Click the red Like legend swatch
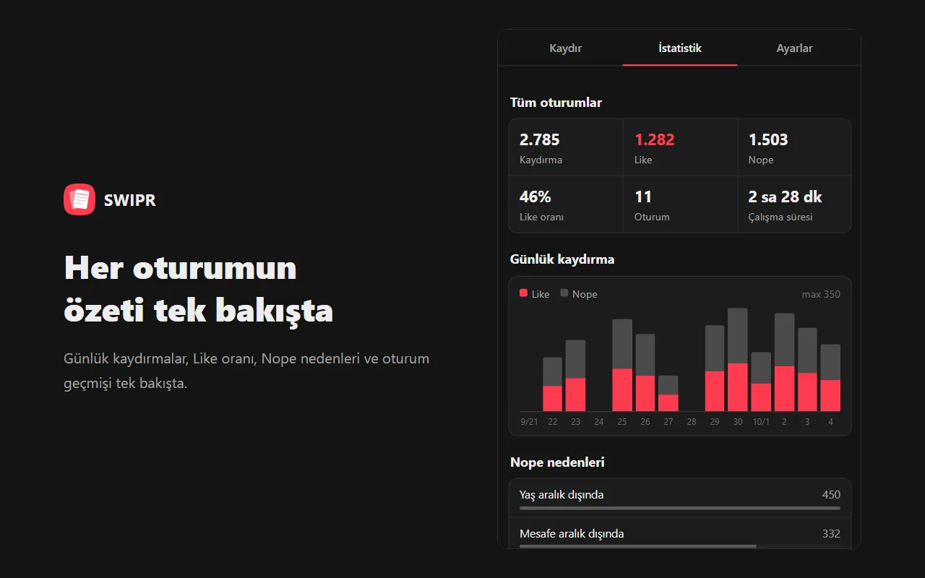This screenshot has height=578, width=925. click(x=523, y=293)
